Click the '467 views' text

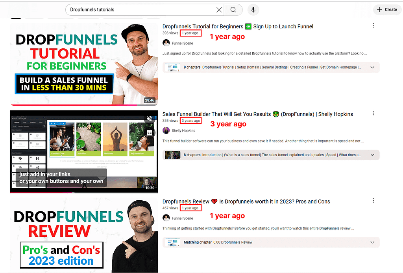(x=170, y=208)
